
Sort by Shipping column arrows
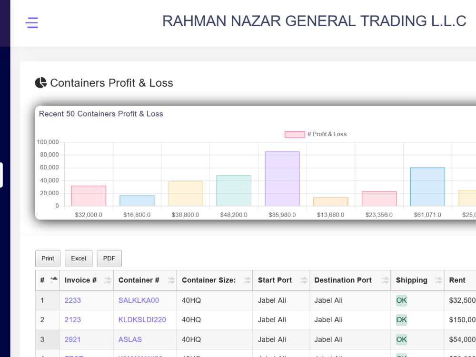pyautogui.click(x=438, y=280)
